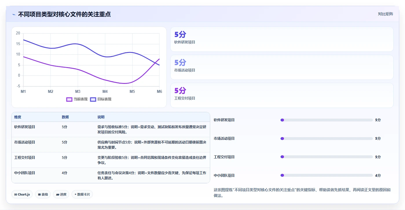
Task: Click the lightning icon beside the title
Action: 14,14
